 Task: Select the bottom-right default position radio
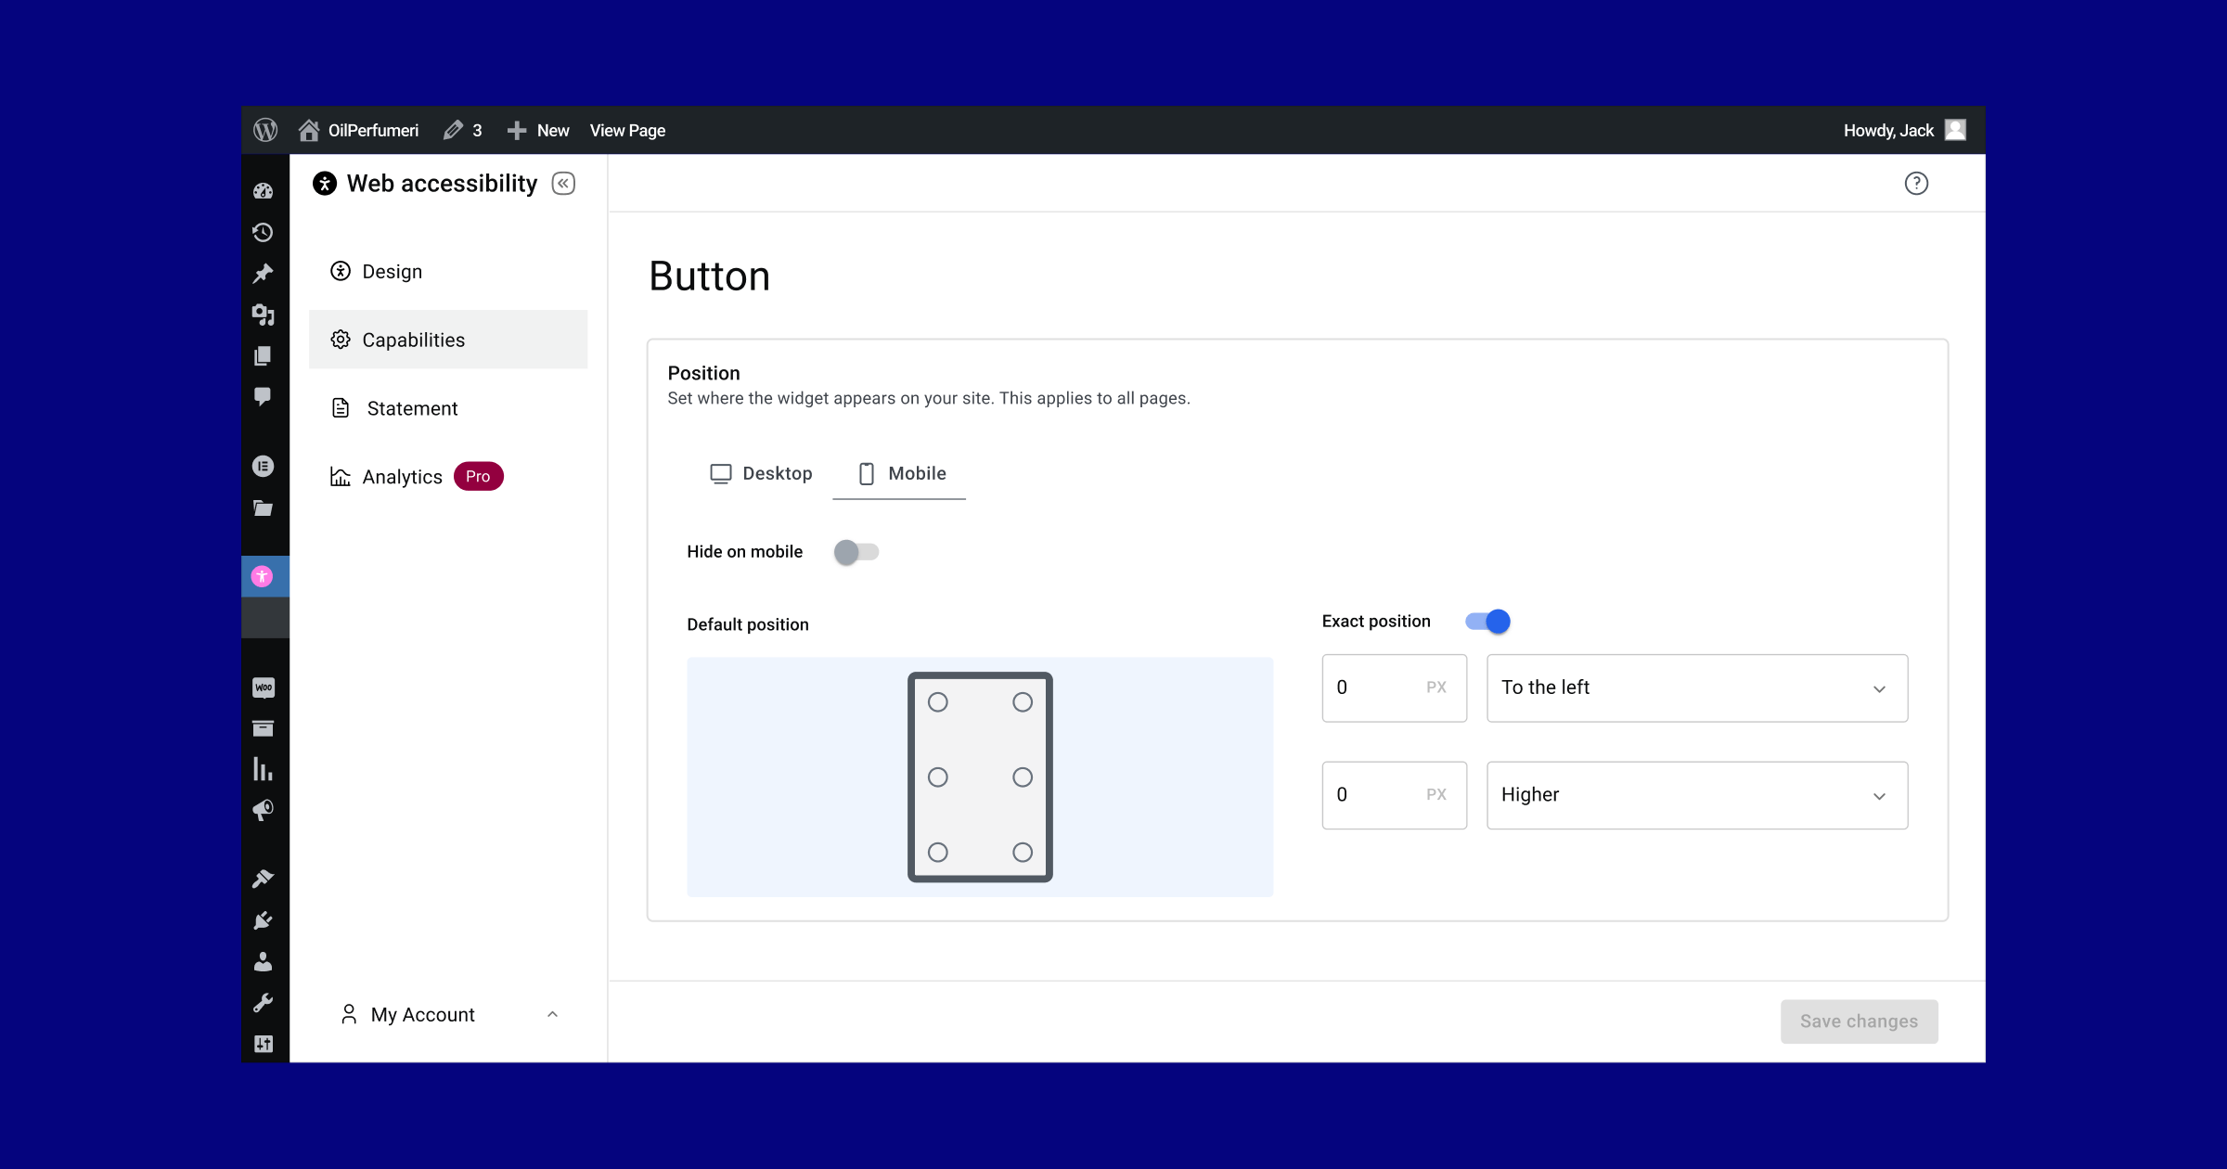point(1023,852)
